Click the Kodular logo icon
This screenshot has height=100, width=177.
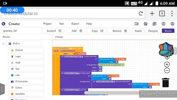(x=4, y=24)
